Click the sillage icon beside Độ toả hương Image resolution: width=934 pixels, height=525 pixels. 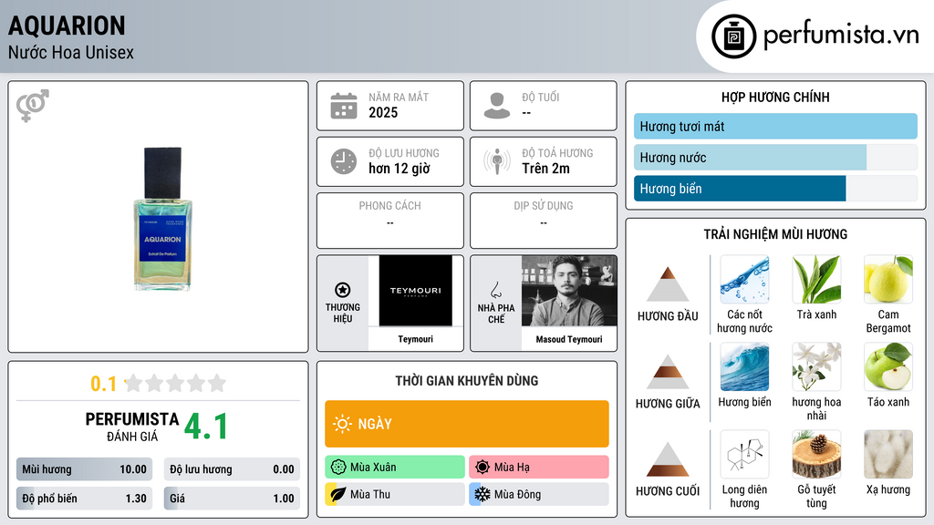[x=497, y=161]
